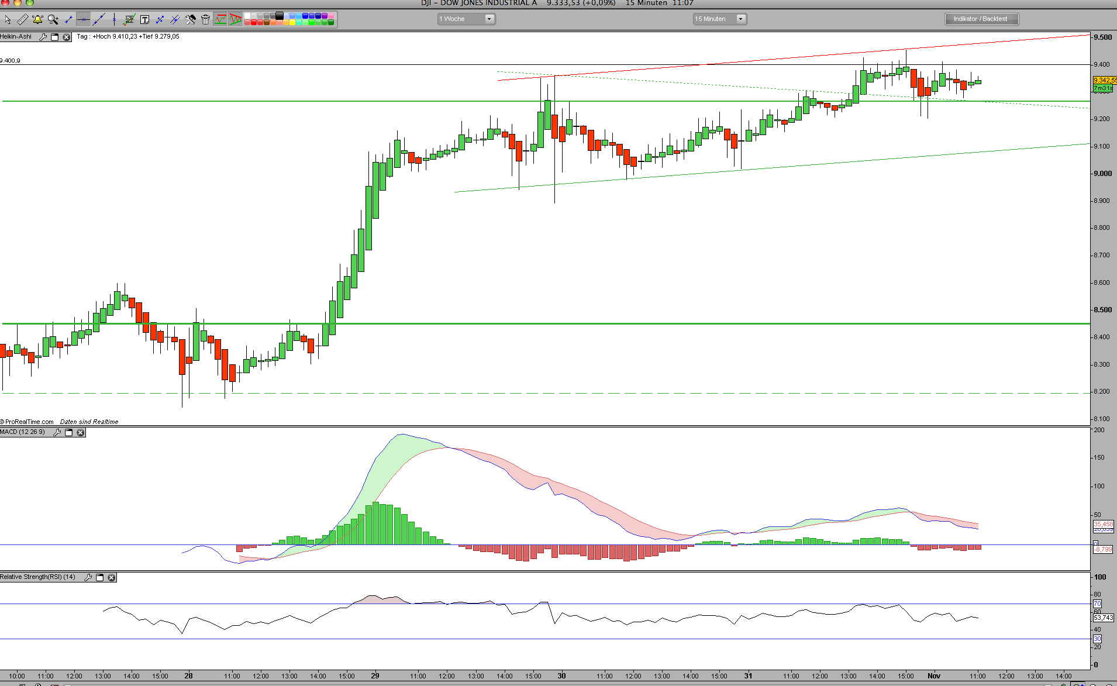Open the hammer and wrench object settings
Screen dimensions: 1117x686
190,19
